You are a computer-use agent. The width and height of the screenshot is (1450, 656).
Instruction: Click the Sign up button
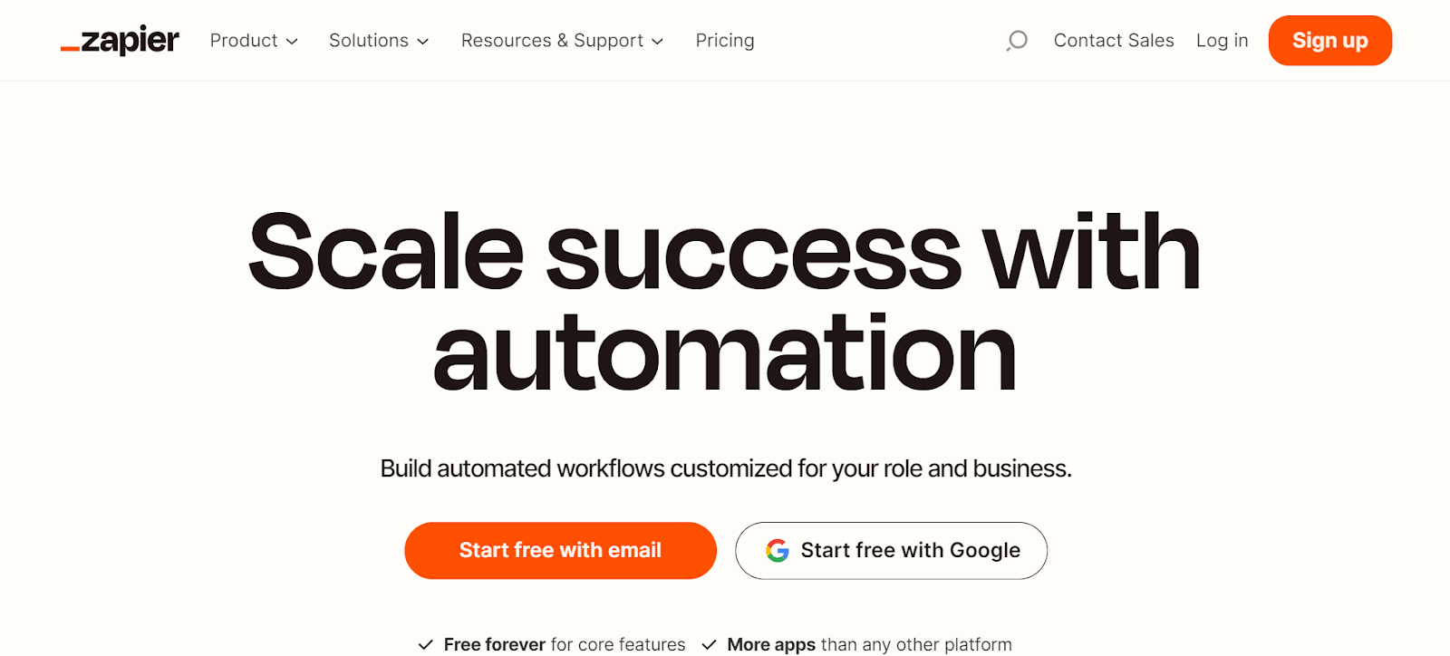point(1329,40)
